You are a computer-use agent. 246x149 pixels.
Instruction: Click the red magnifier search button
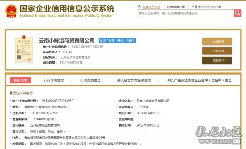(237, 13)
